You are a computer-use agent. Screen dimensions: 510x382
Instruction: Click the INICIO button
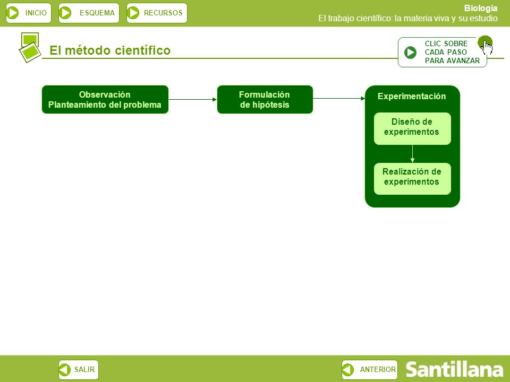[29, 13]
